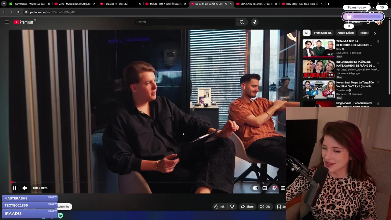View site information icon in address bar

click(x=26, y=12)
